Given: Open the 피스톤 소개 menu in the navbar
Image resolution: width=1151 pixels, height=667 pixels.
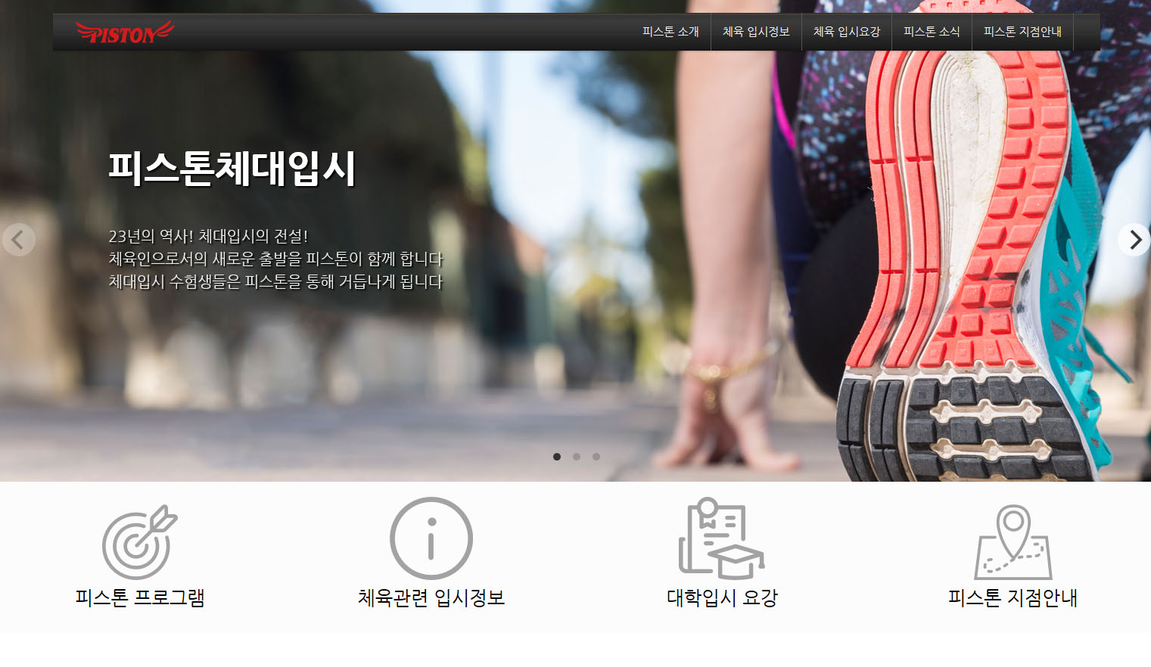Looking at the screenshot, I should pos(670,32).
